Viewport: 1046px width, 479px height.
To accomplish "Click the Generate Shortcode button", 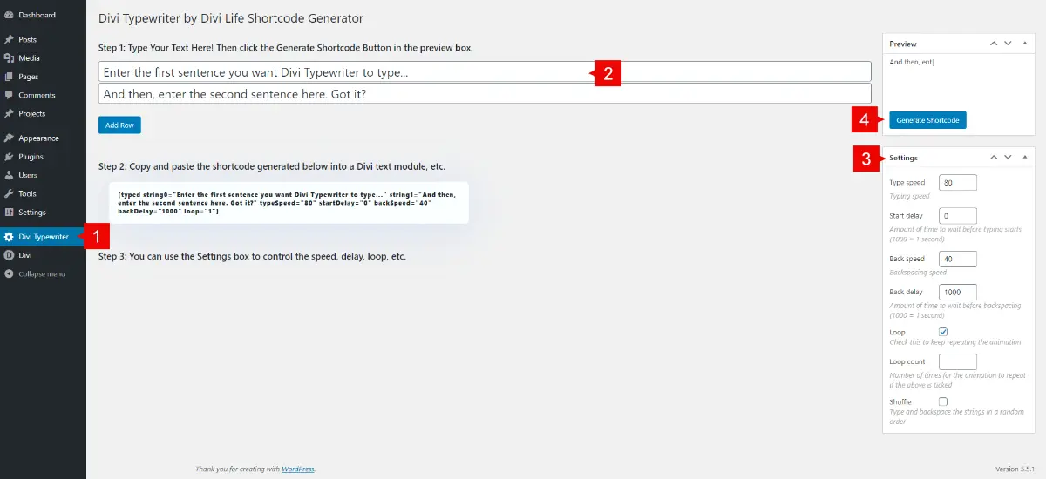I will [927, 120].
